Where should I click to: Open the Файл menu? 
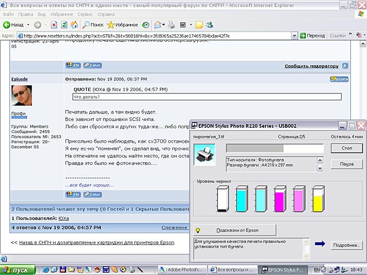[8, 14]
